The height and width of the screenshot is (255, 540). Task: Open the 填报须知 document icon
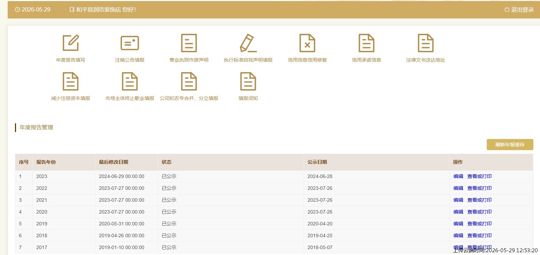(248, 81)
